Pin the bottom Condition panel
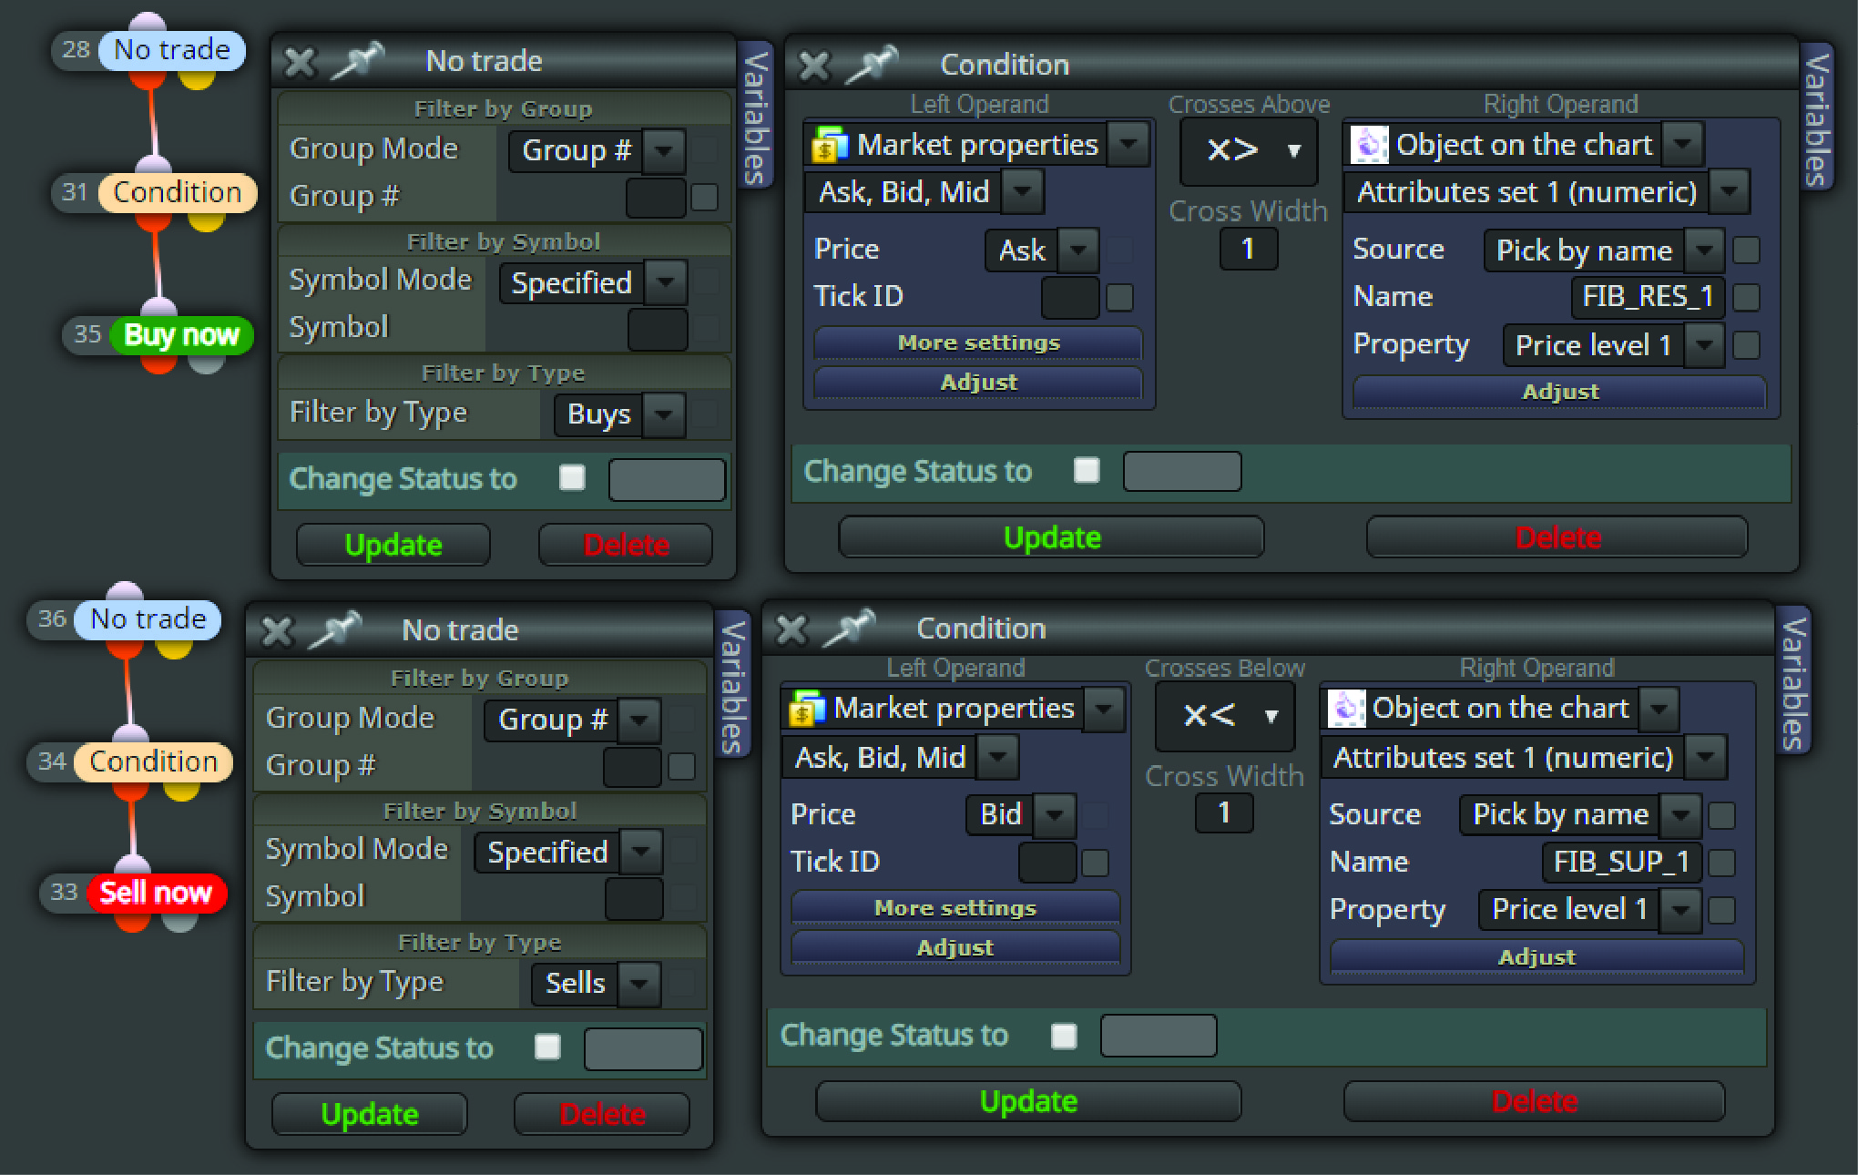 [848, 629]
